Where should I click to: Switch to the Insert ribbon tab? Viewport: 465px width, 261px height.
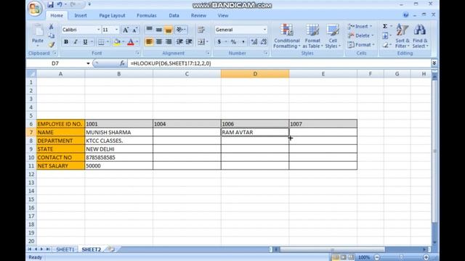pos(81,15)
